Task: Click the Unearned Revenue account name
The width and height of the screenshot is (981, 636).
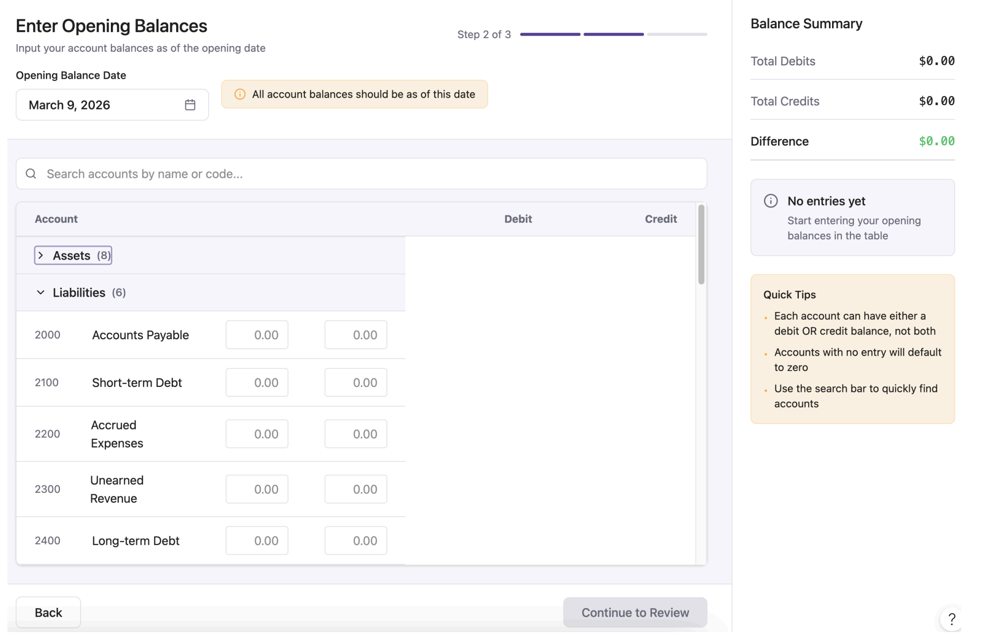Action: [117, 489]
